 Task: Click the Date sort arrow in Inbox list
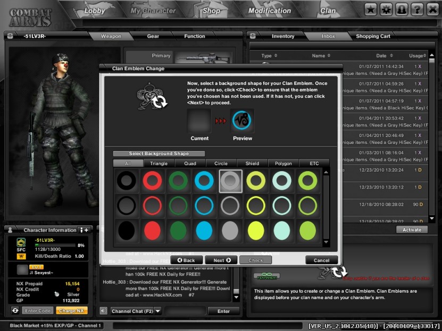391,55
